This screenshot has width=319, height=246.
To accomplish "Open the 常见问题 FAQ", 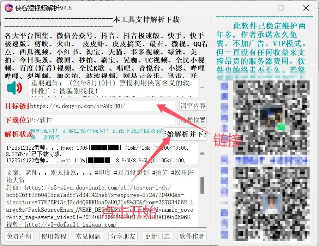I will click(x=88, y=237).
